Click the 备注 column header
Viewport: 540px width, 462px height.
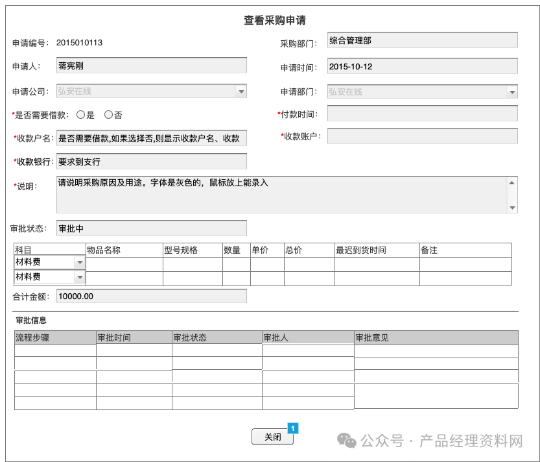(x=465, y=250)
